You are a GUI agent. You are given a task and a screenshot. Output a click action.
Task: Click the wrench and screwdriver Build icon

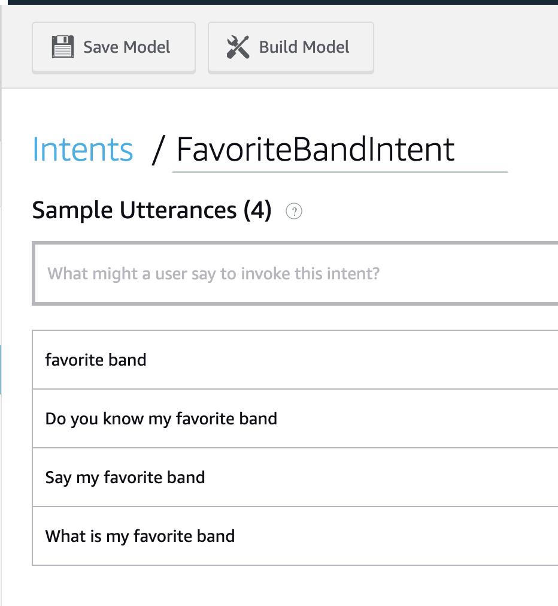[x=238, y=47]
